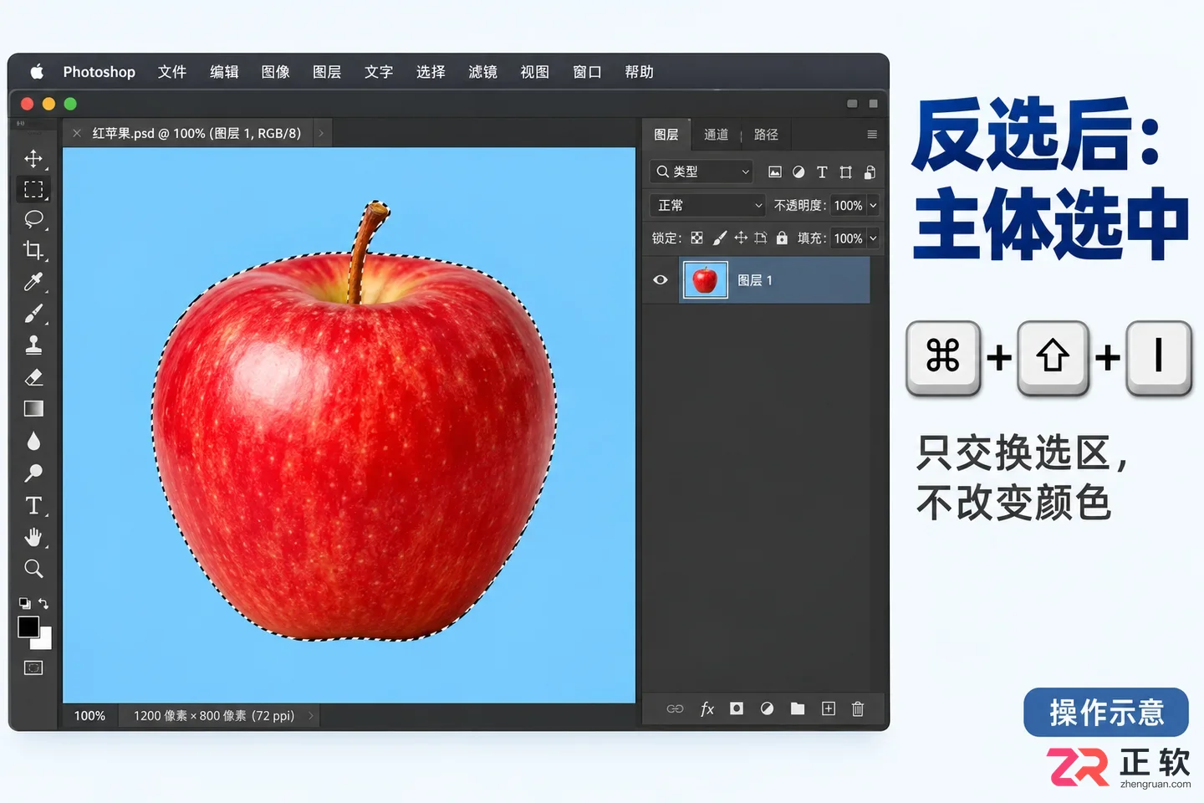Viewport: 1204px width, 803px height.
Task: Select the Eyedropper tool
Action: tap(33, 282)
